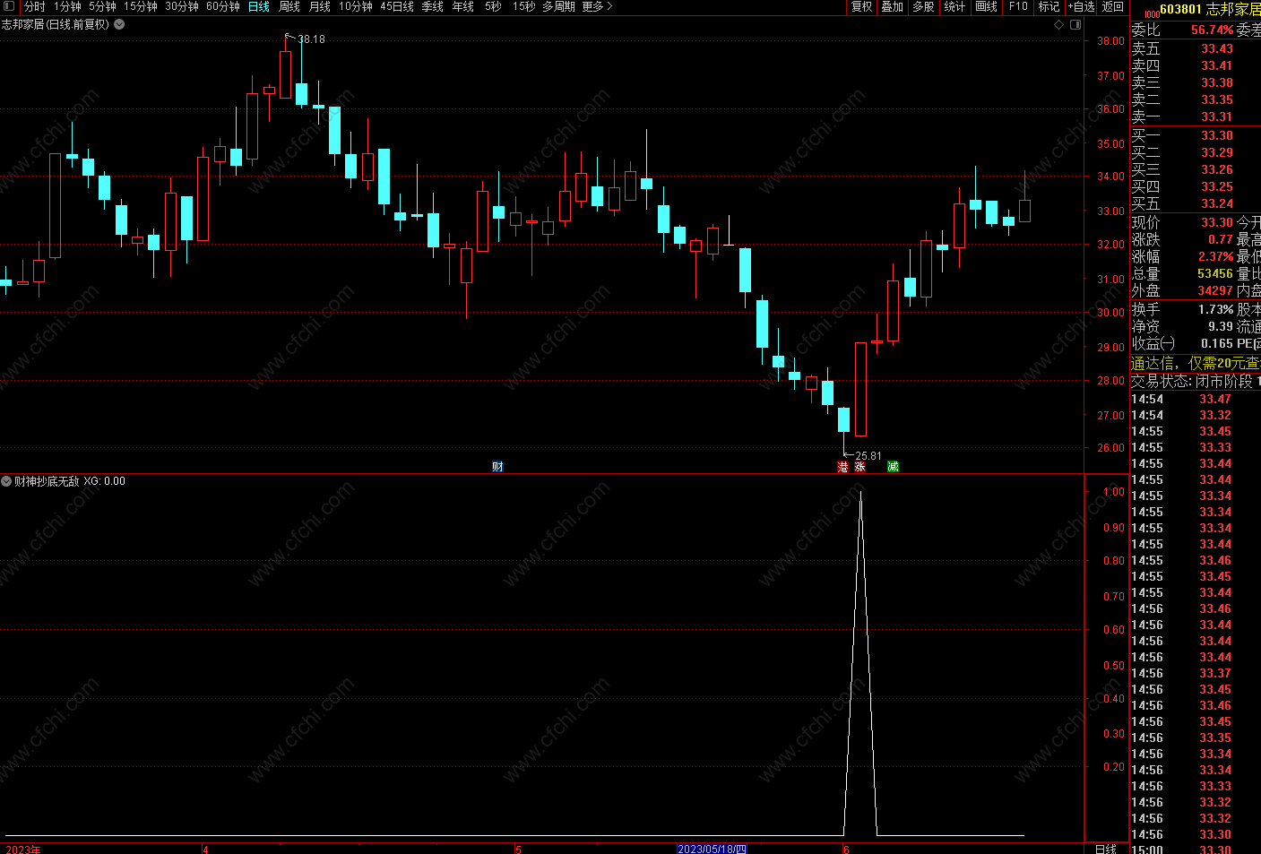Click the 换手 1.73% value
Image resolution: width=1261 pixels, height=854 pixels.
(x=1215, y=309)
